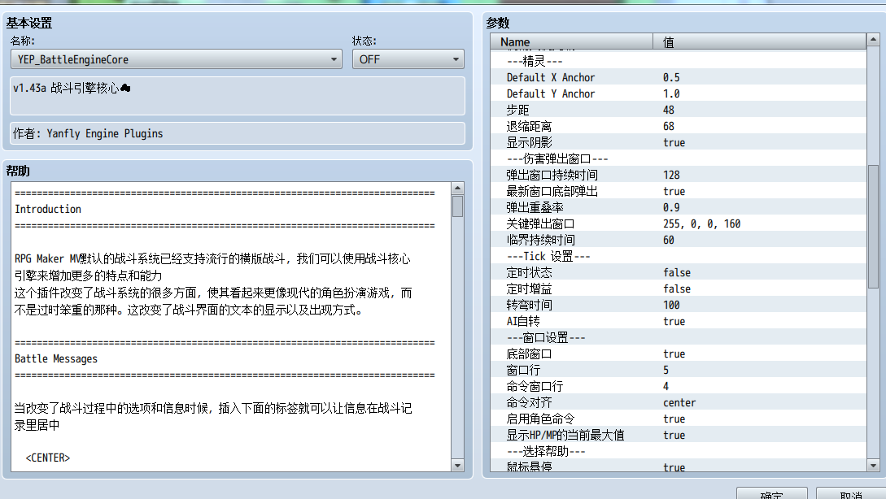Select the 定时增益 parameter row
Viewport: 886px width, 499px height.
(x=678, y=289)
